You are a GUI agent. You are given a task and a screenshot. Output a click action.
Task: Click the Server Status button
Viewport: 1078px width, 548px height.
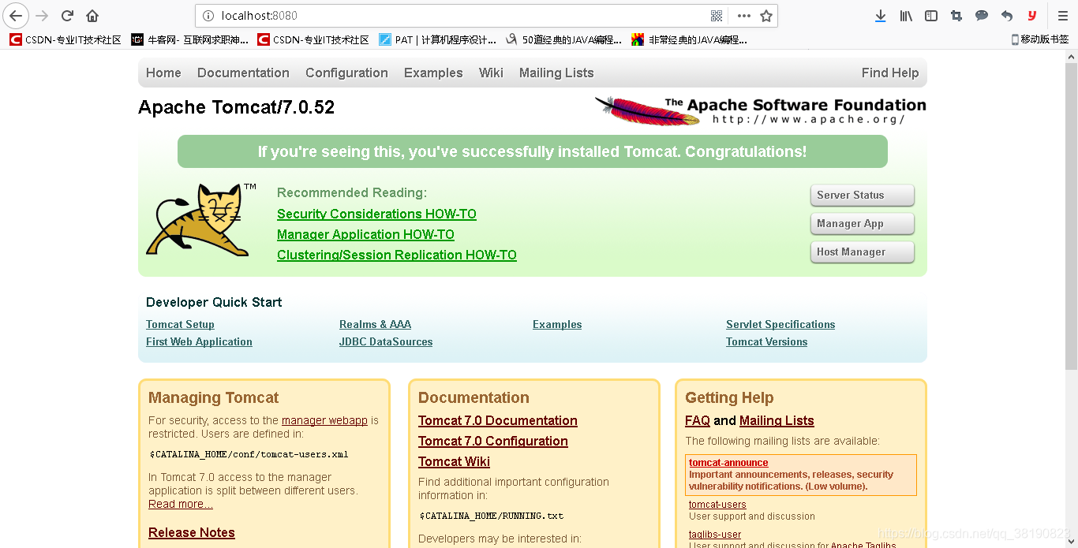[862, 196]
